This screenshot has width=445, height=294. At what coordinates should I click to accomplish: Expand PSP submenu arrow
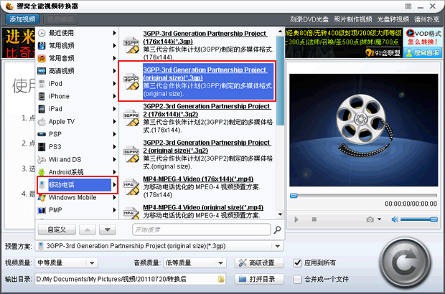[x=114, y=134]
